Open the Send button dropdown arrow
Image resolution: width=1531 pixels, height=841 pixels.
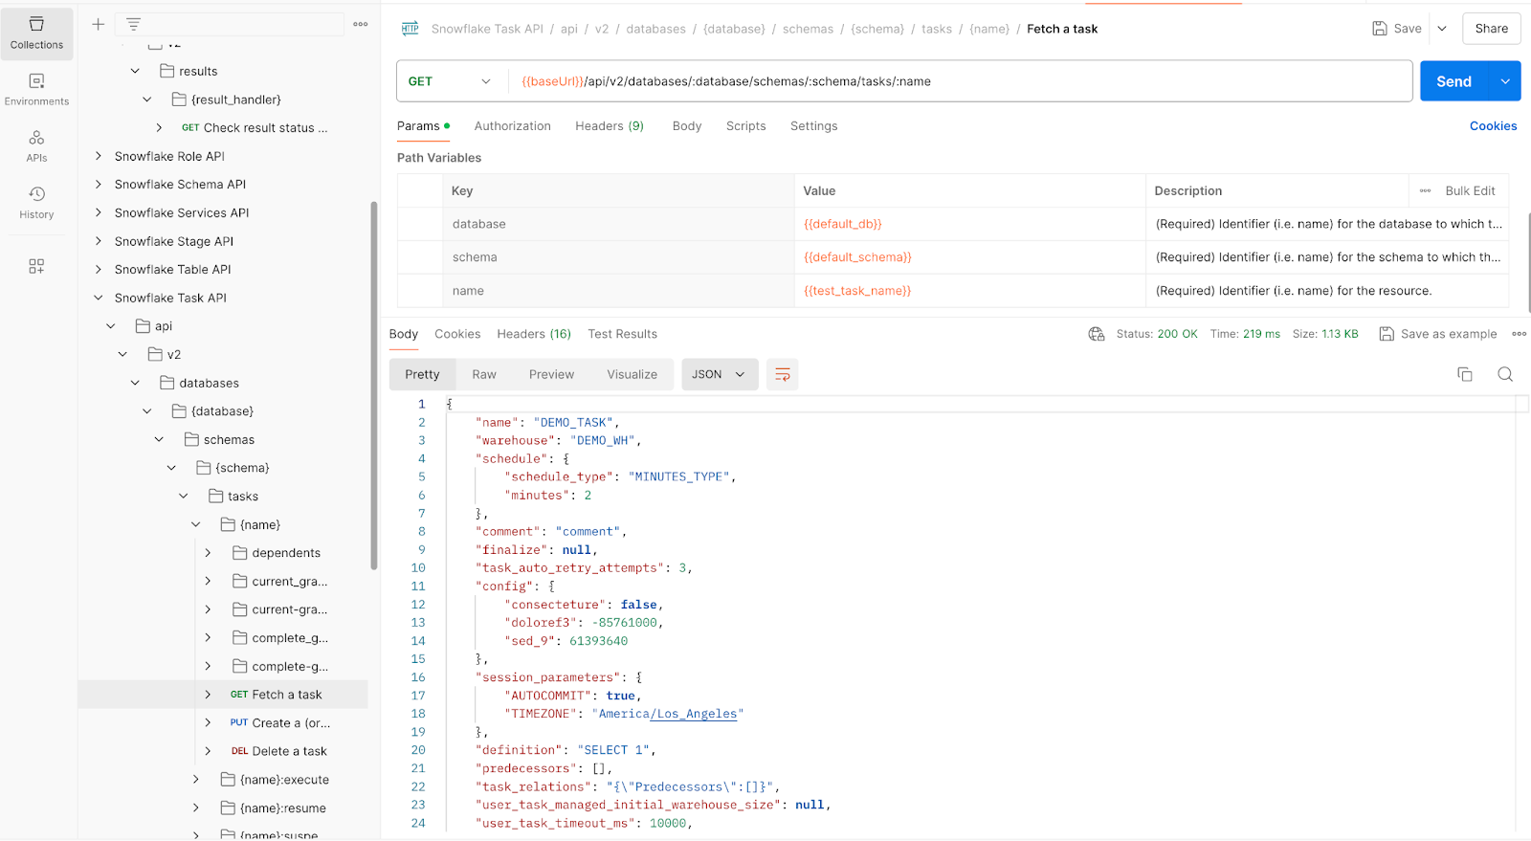pyautogui.click(x=1505, y=81)
